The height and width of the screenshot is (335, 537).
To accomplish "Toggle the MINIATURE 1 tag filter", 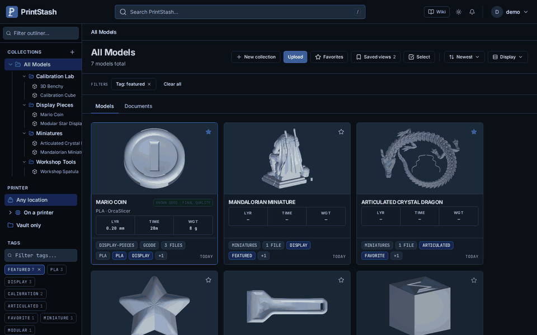I will click(x=58, y=318).
